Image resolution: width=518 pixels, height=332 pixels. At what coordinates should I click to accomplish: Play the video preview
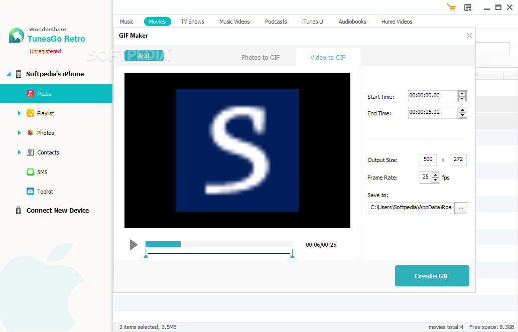click(x=134, y=245)
